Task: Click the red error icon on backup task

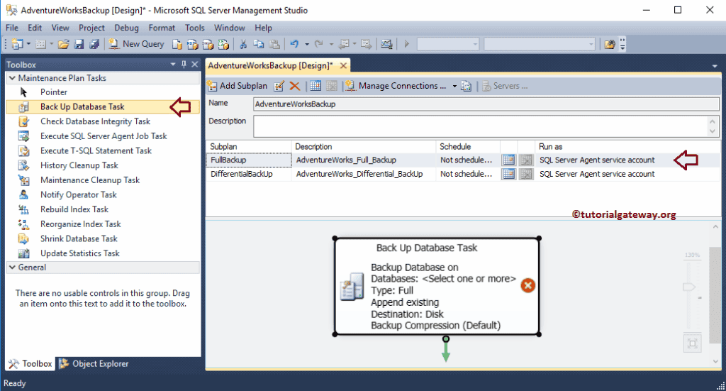Action: (x=527, y=285)
